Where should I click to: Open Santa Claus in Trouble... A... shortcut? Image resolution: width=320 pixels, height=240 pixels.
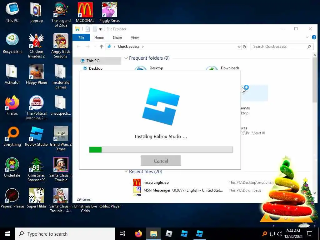61,200
